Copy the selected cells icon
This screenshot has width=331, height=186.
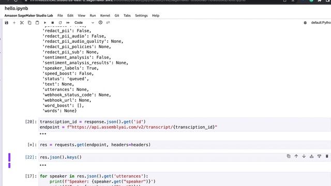click(x=29, y=23)
